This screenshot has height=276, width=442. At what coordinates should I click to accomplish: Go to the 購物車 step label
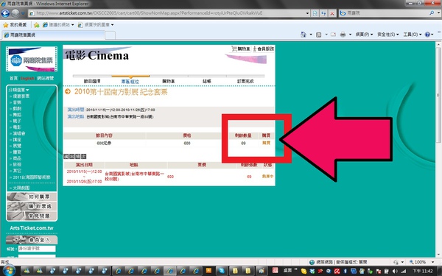click(x=168, y=81)
